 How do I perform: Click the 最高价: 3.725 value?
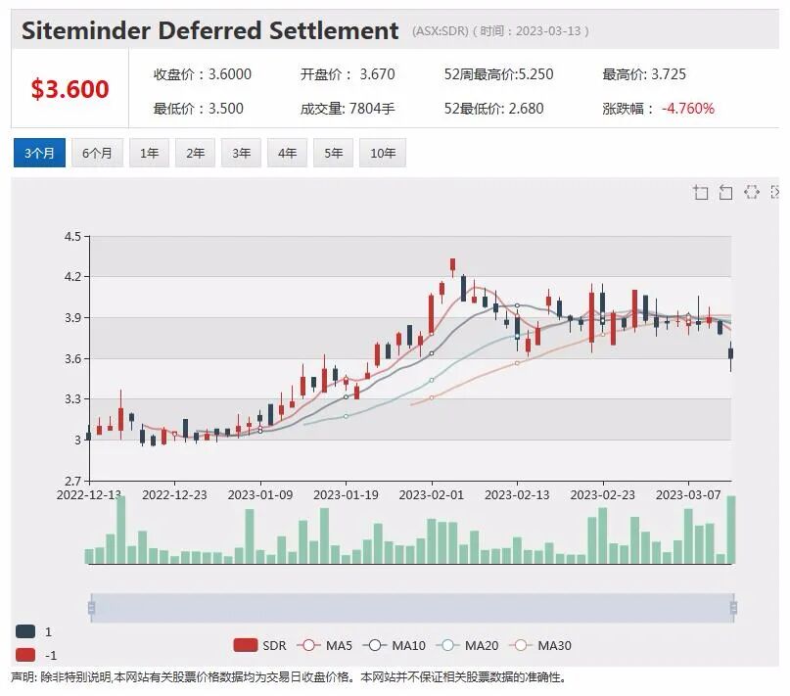(x=644, y=74)
